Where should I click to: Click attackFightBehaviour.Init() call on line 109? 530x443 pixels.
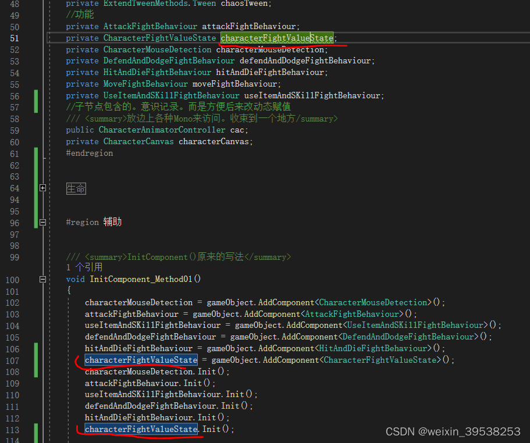click(150, 383)
